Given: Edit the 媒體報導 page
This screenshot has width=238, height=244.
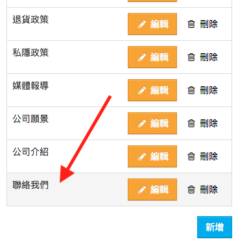Looking at the screenshot, I should click(x=152, y=90).
